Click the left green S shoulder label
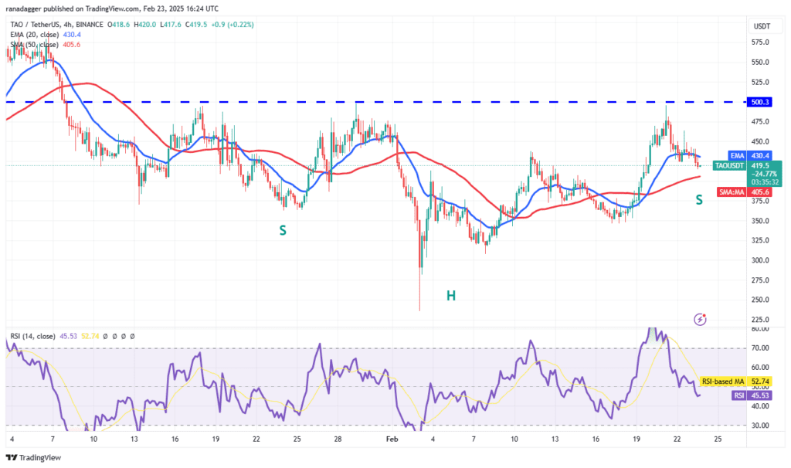The width and height of the screenshot is (791, 468). [x=283, y=230]
